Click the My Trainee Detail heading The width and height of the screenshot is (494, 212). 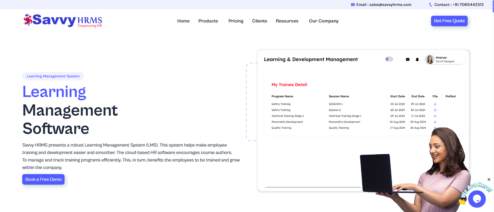coord(289,85)
